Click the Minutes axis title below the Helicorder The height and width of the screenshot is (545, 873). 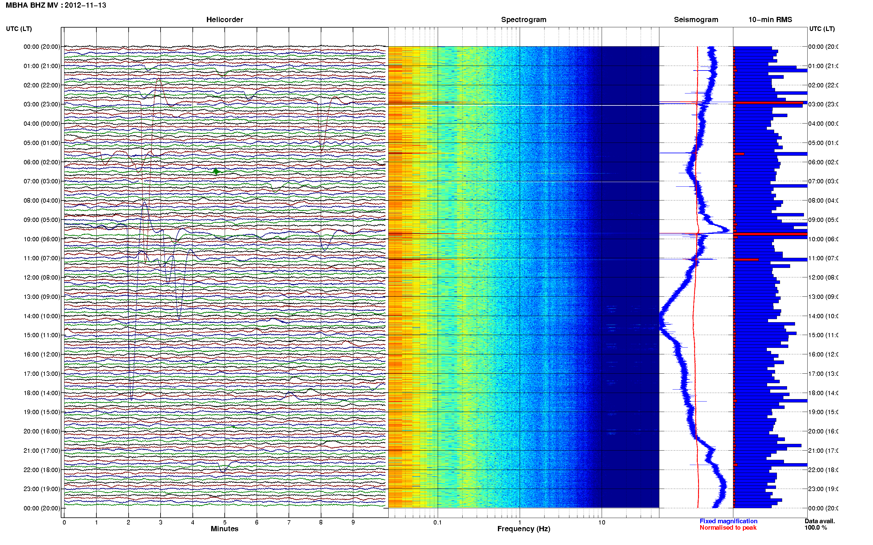point(224,529)
